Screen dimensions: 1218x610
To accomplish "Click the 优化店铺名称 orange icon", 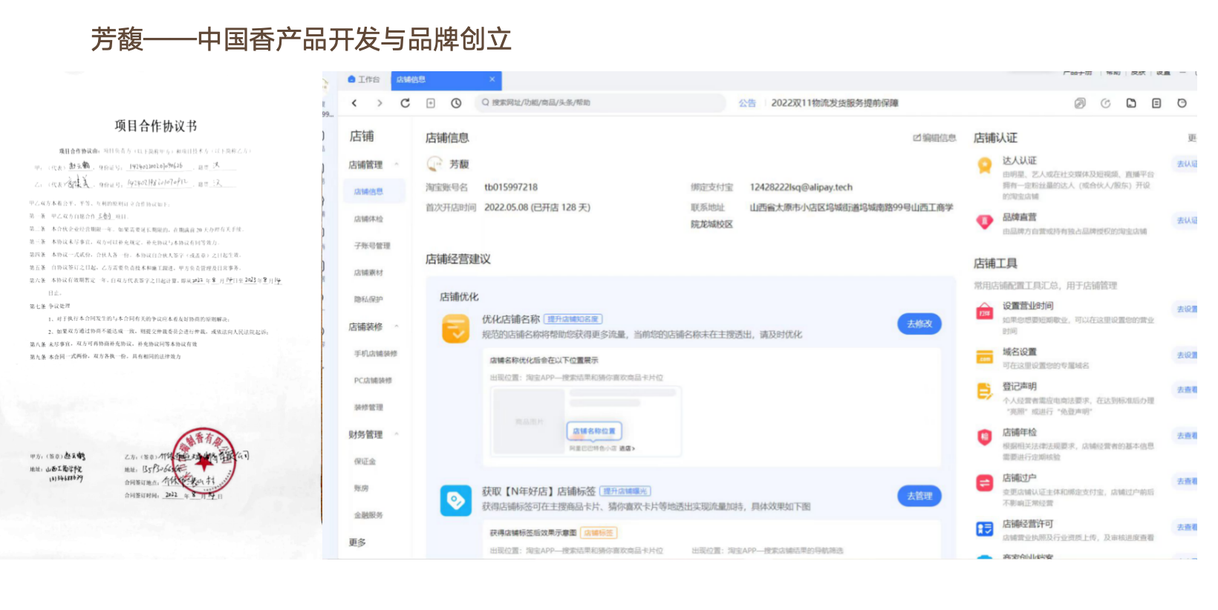I will click(456, 329).
